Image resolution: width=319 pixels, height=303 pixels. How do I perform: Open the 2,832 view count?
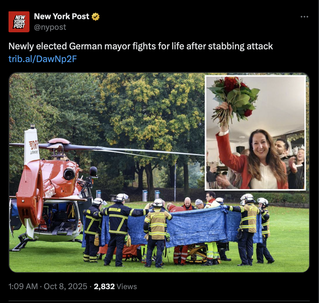click(104, 286)
